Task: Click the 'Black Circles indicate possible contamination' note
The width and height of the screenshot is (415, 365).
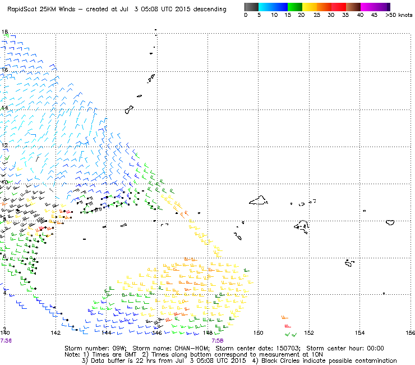Action: coord(329,361)
